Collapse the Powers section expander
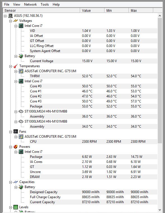This screenshot has width=165, height=213. (10, 147)
